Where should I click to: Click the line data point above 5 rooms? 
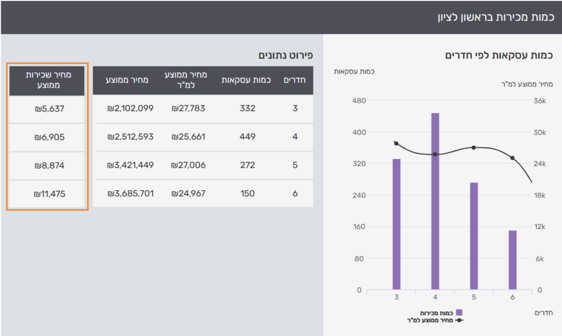[x=474, y=148]
